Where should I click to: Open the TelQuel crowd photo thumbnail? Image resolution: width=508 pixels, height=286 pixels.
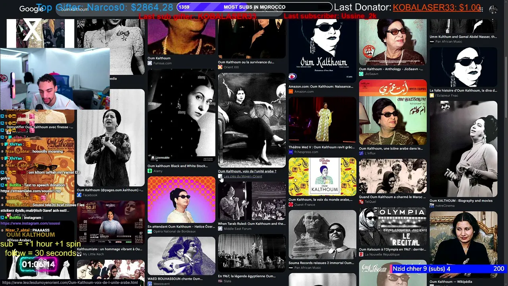point(393,176)
